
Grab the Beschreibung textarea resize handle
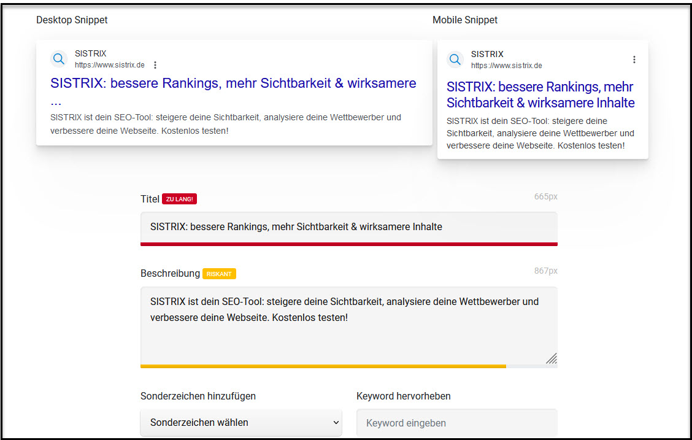click(552, 358)
